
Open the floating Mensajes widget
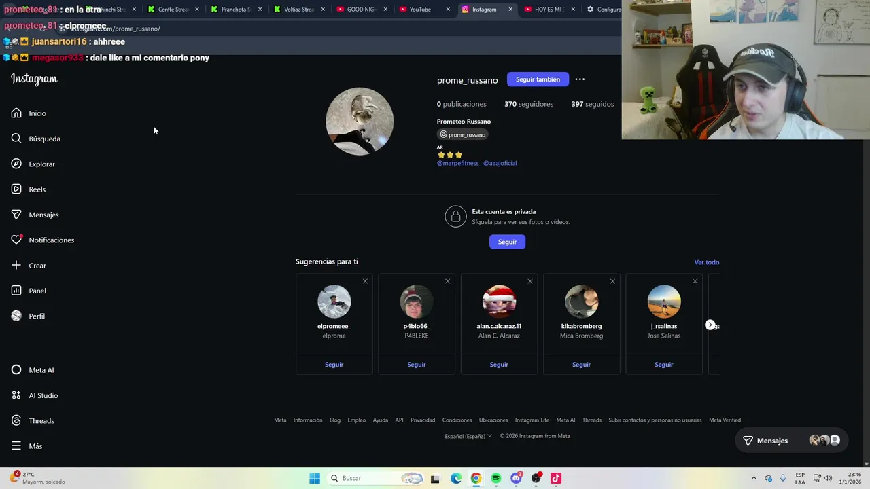point(792,441)
